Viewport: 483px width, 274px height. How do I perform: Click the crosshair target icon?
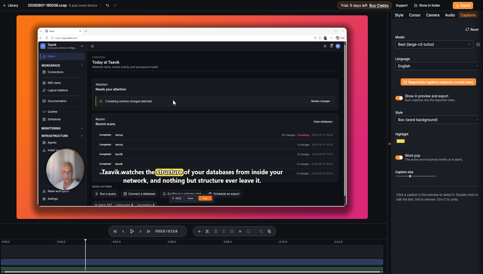tap(248, 231)
